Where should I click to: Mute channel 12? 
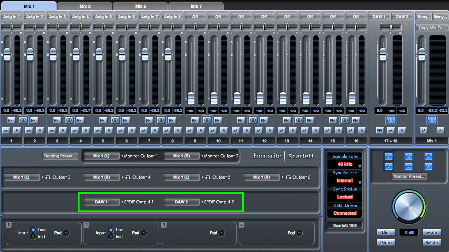pos(259,130)
